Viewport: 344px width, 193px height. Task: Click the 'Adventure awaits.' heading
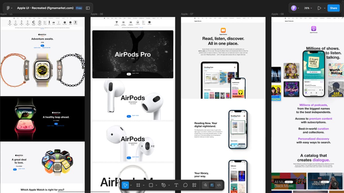(x=42, y=39)
